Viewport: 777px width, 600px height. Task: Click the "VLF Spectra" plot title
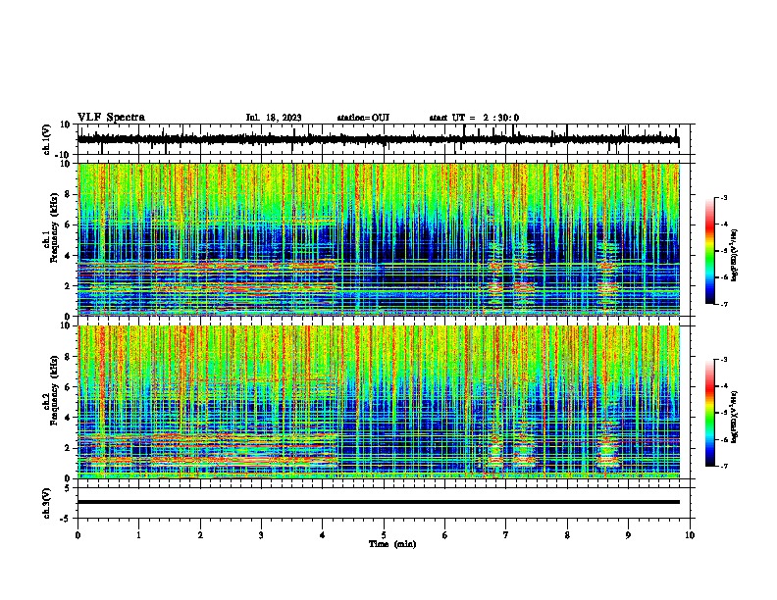(111, 118)
